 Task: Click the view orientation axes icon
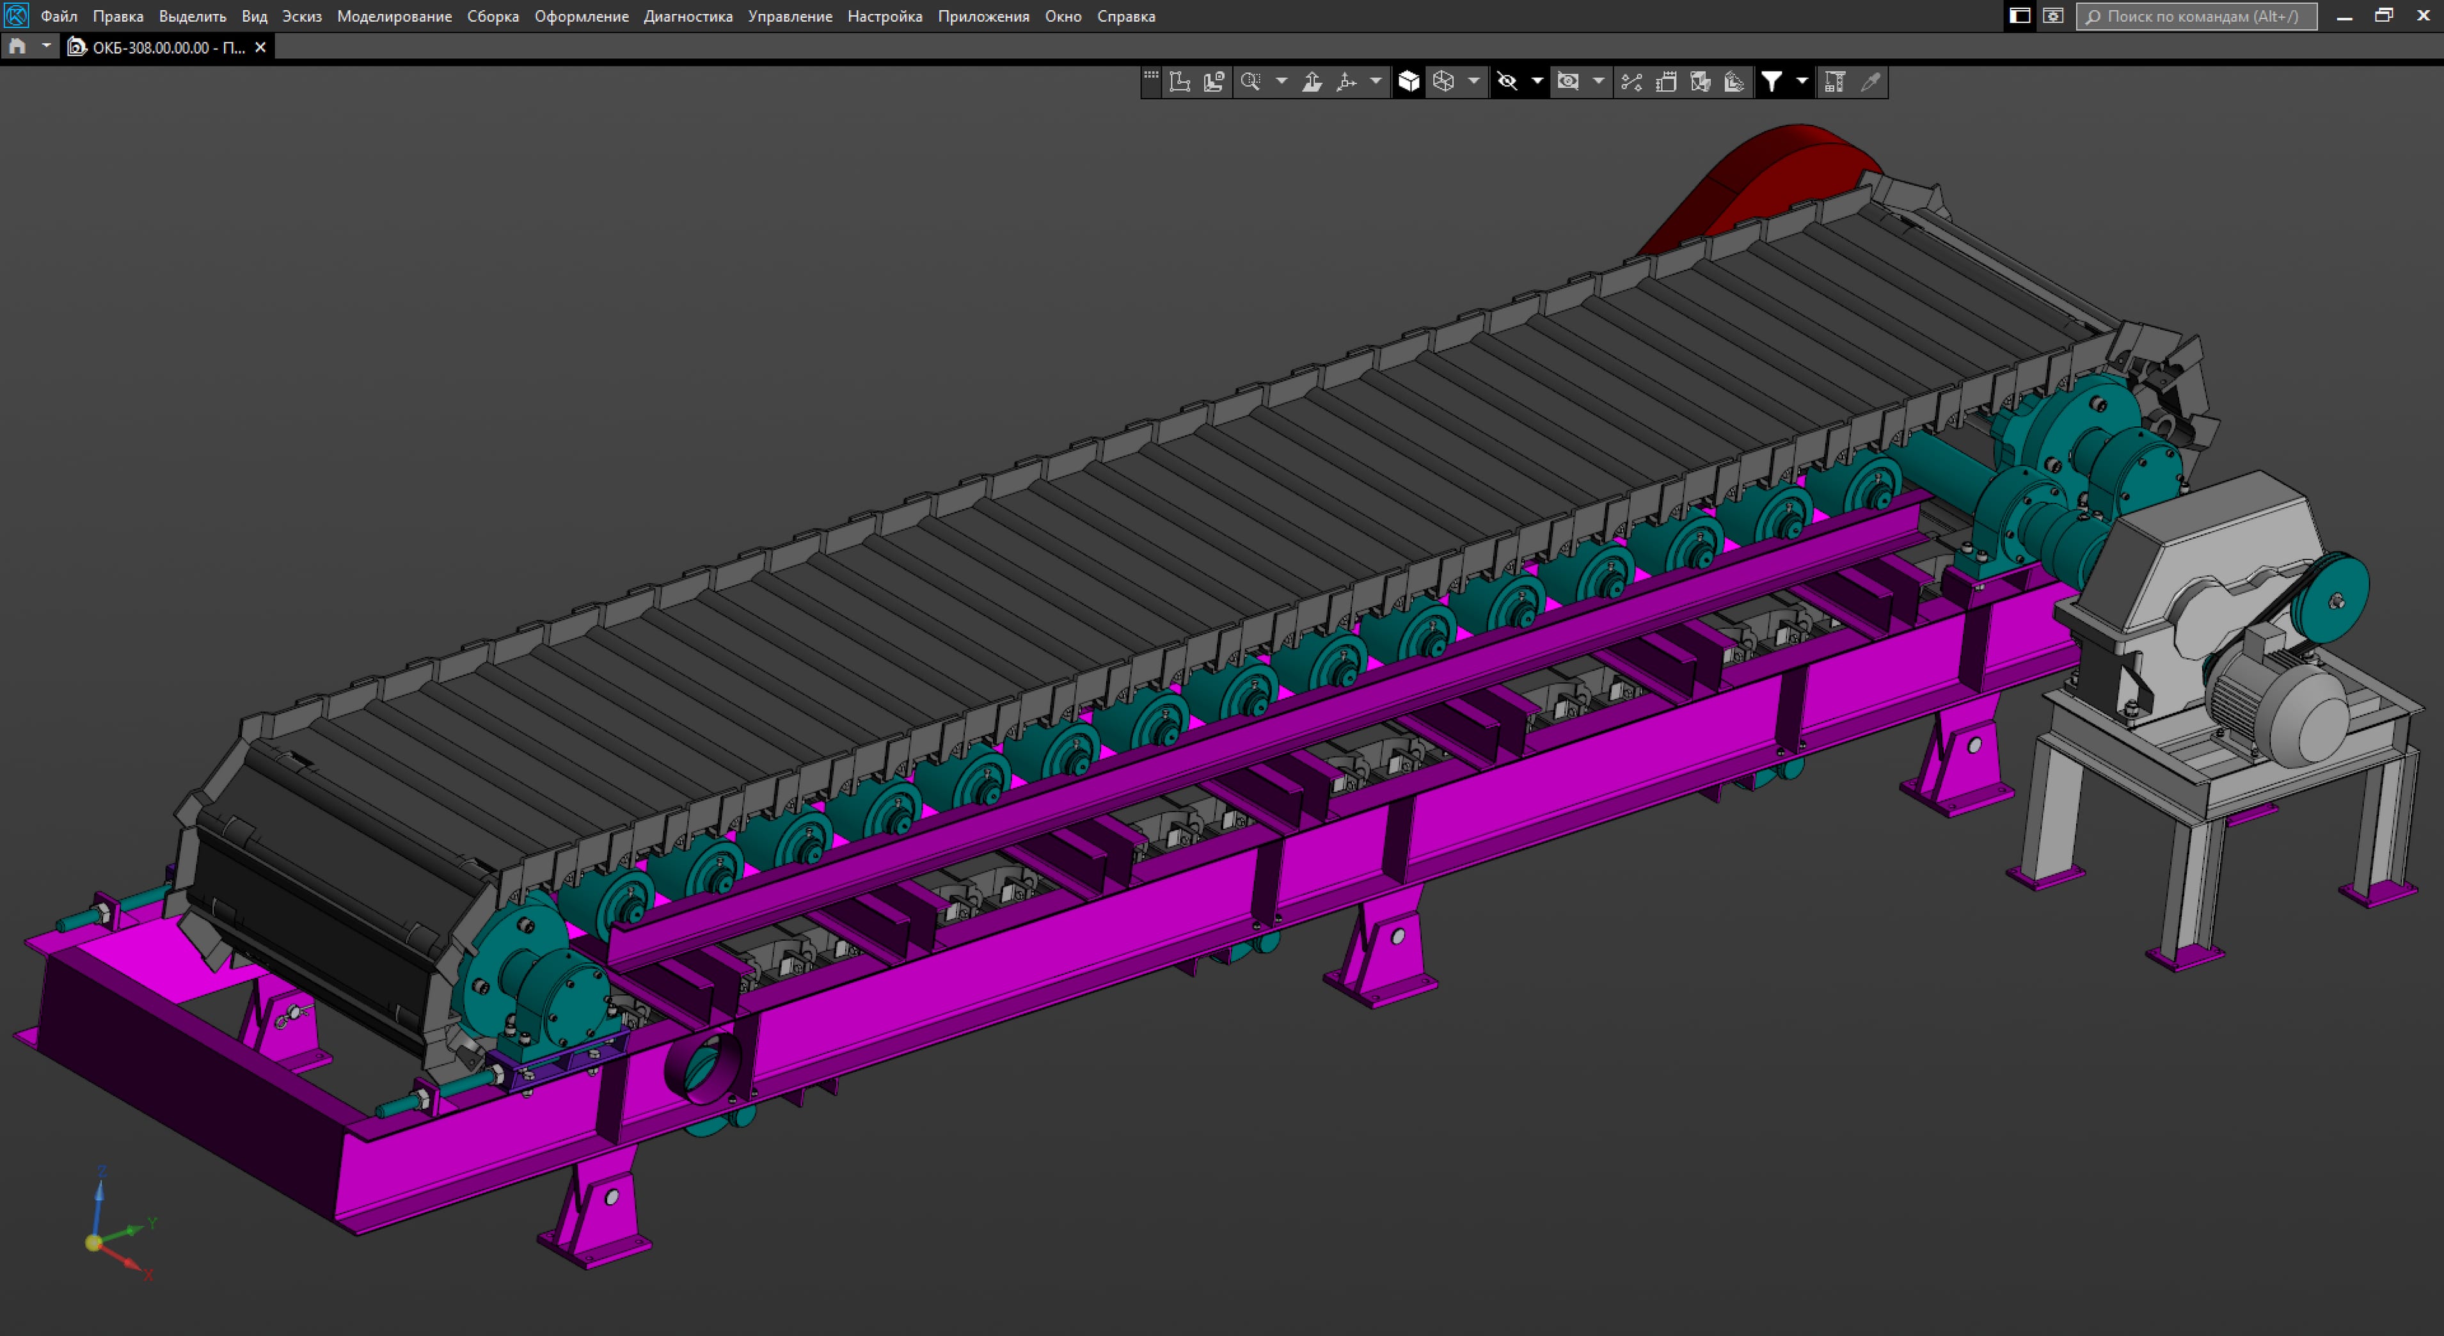pyautogui.click(x=1346, y=82)
